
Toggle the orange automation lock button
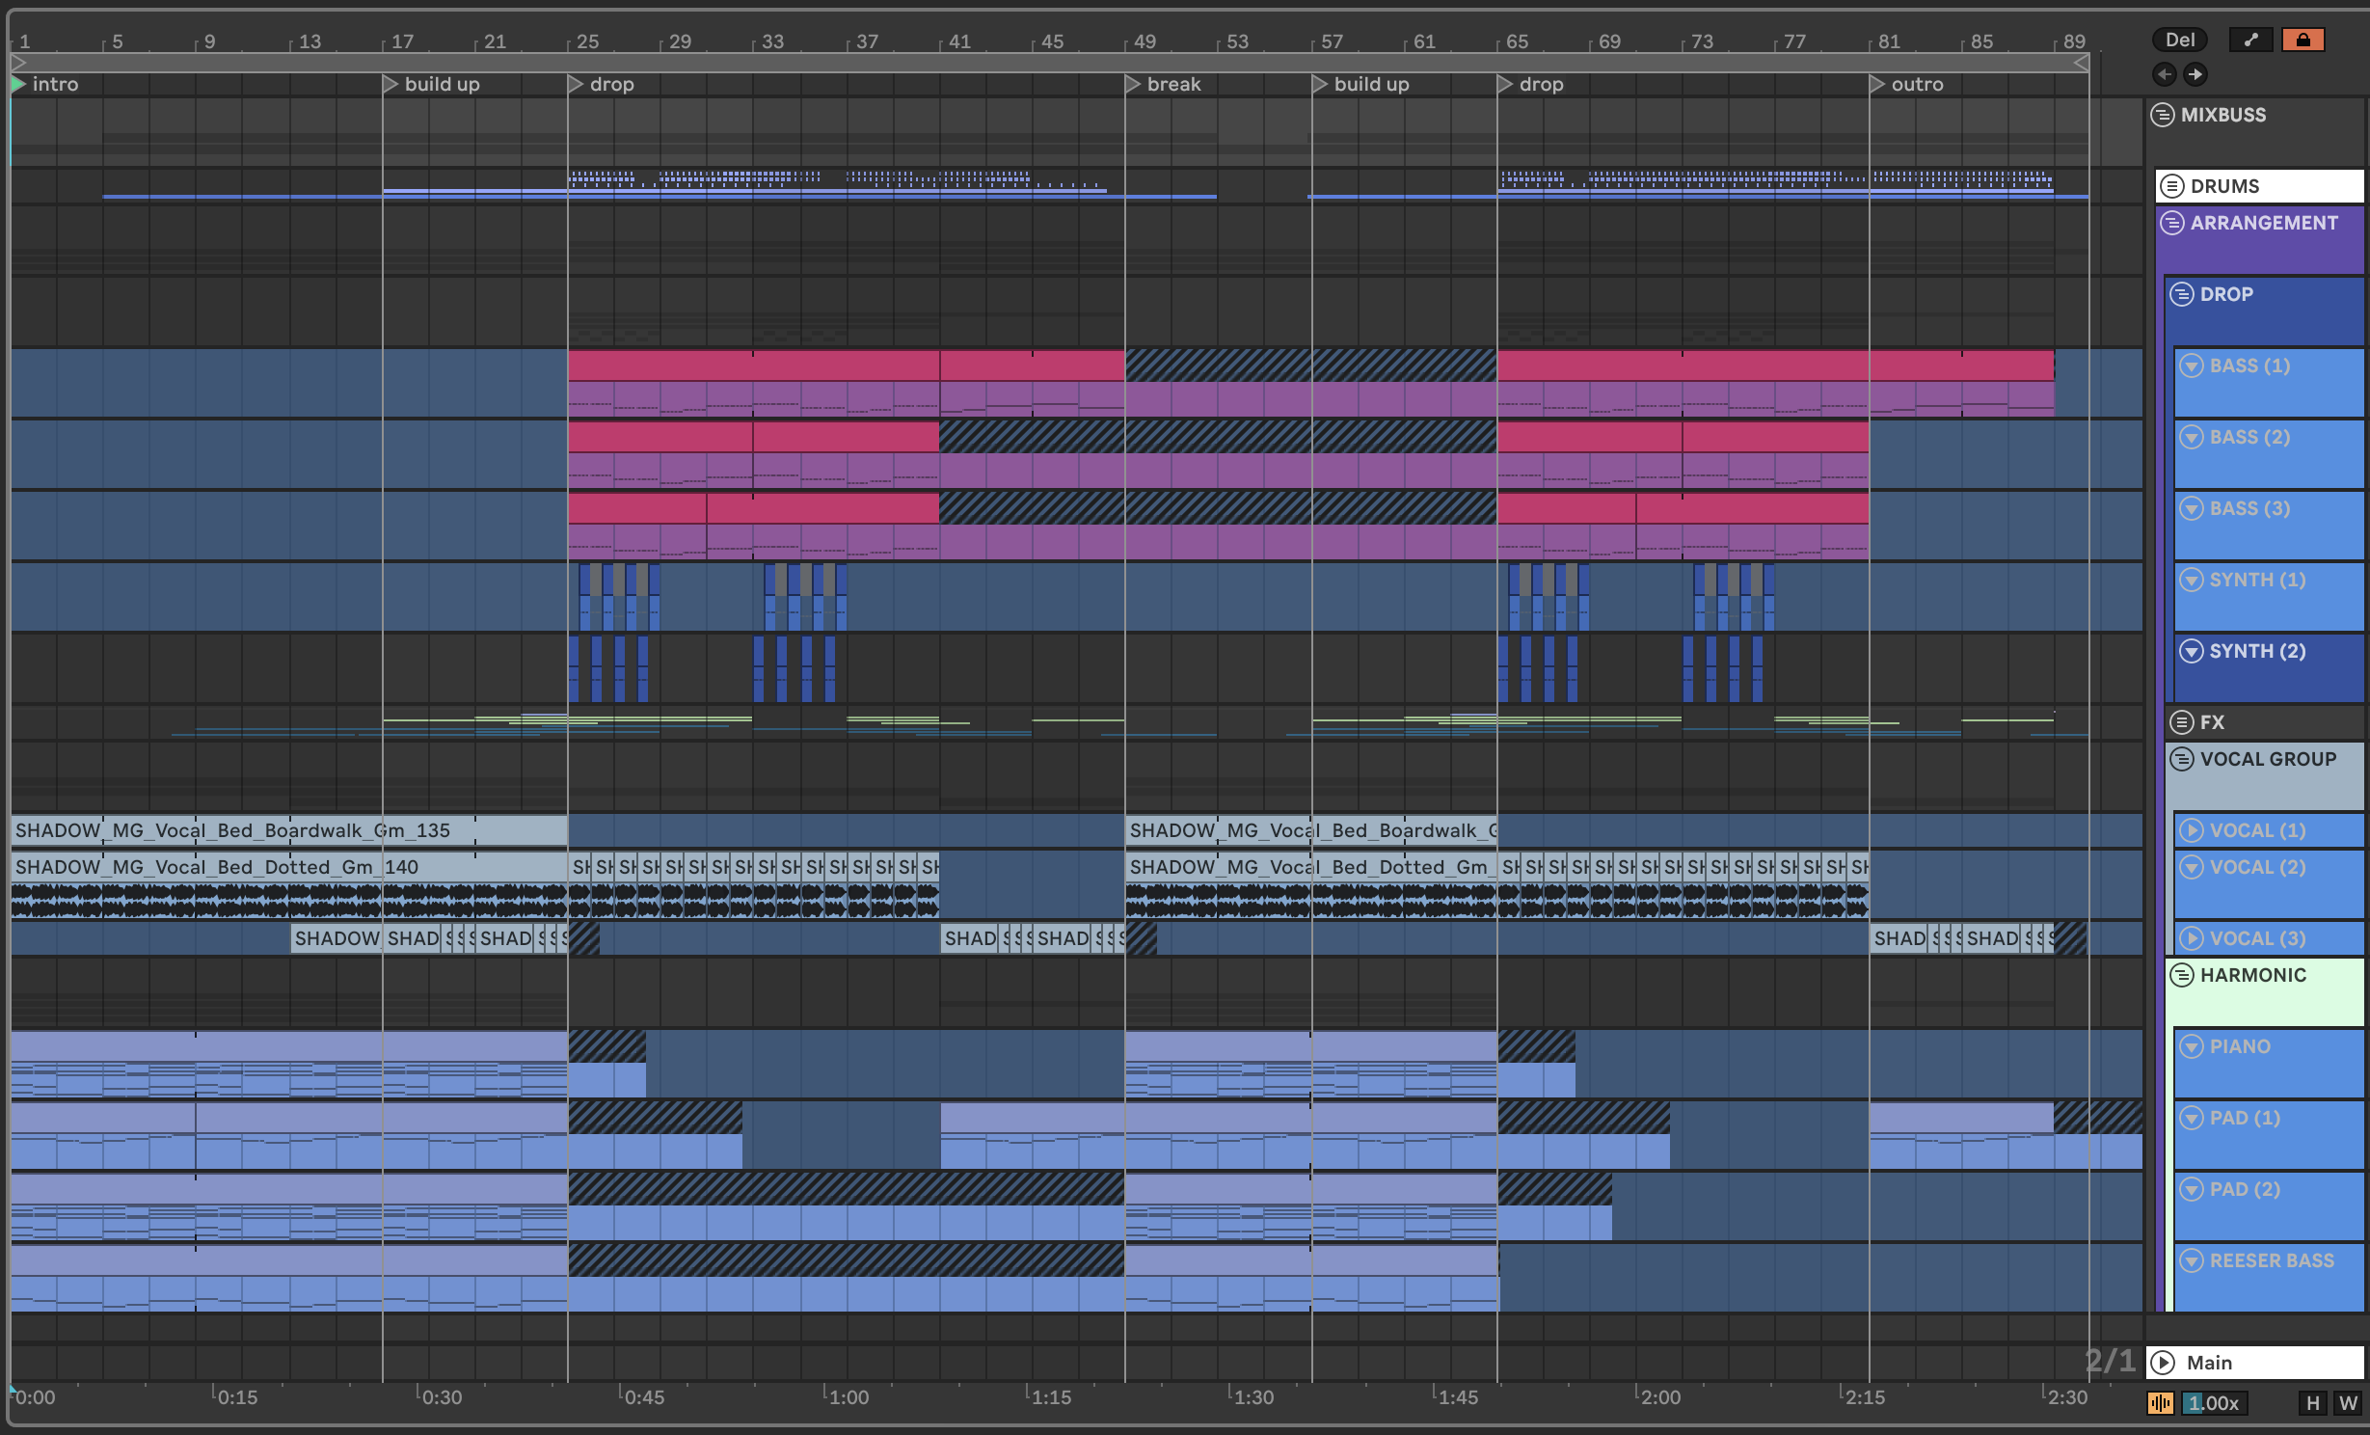[x=2303, y=40]
